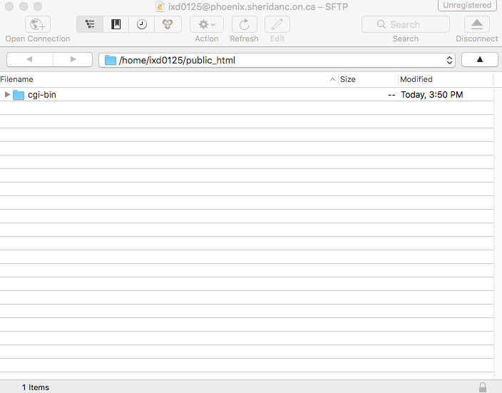The width and height of the screenshot is (502, 393).
Task: Open the Bonjour bookmarks view
Action: tap(168, 24)
